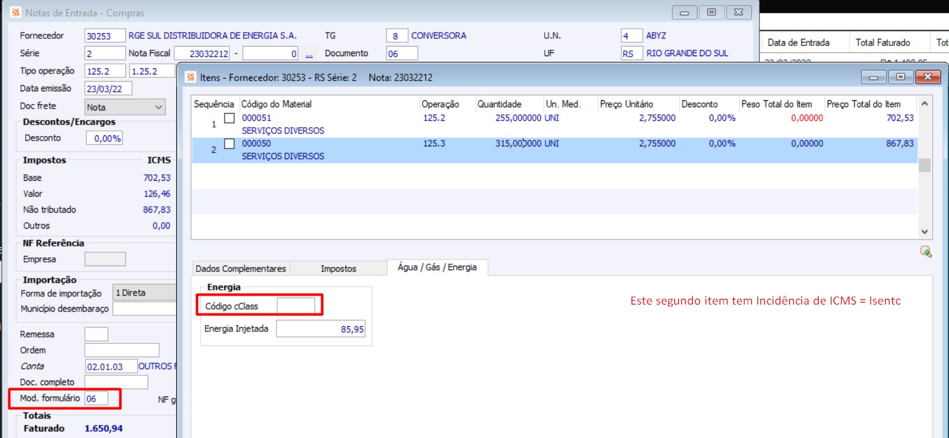Viewport: 949px width, 438px height.
Task: Click the Município desembaraço field
Action: point(144,309)
